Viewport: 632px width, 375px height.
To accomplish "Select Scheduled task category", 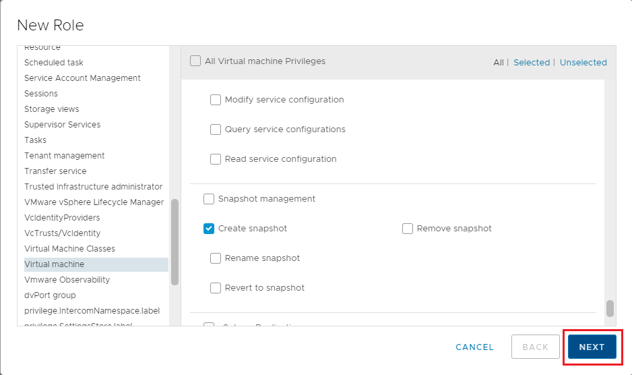I will tap(54, 63).
